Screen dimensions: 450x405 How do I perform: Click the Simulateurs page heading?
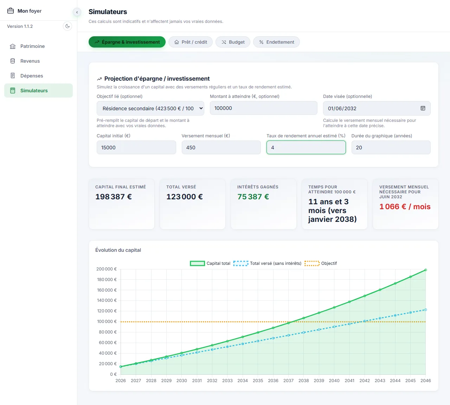click(x=108, y=12)
